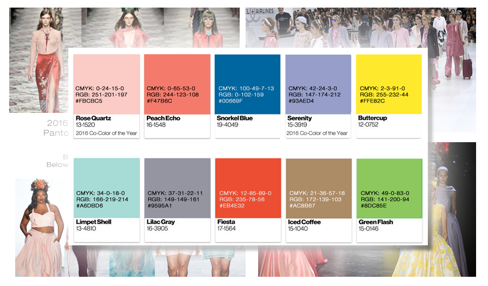
Task: Click the Rose Quartz pink swatch
Action: [x=106, y=84]
